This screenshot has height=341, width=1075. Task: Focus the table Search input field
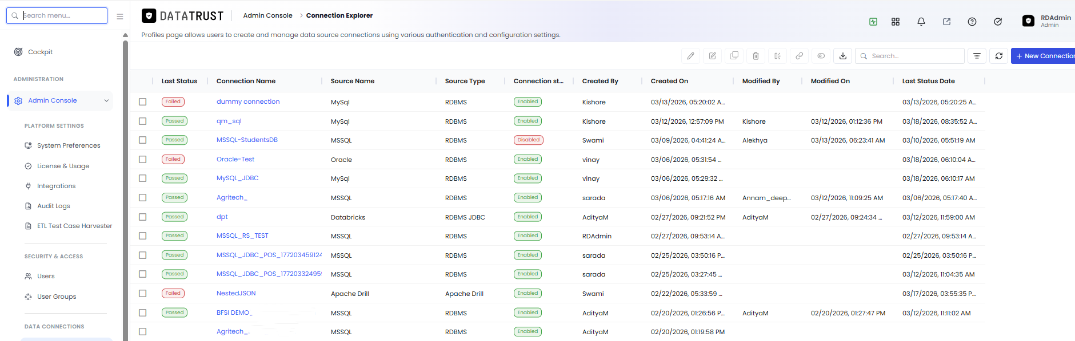click(x=910, y=56)
